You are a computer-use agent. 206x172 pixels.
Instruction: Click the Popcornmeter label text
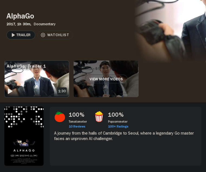(118, 122)
